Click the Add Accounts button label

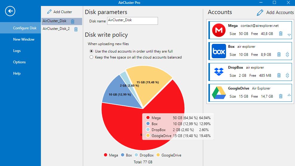280,13
